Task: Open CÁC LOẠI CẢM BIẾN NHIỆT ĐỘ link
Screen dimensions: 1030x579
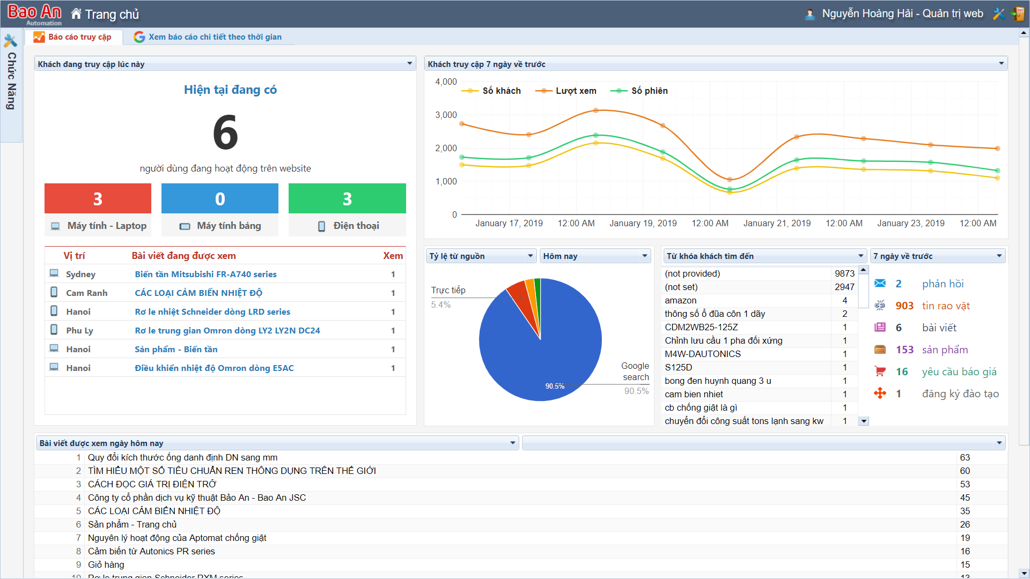Action: coord(198,293)
